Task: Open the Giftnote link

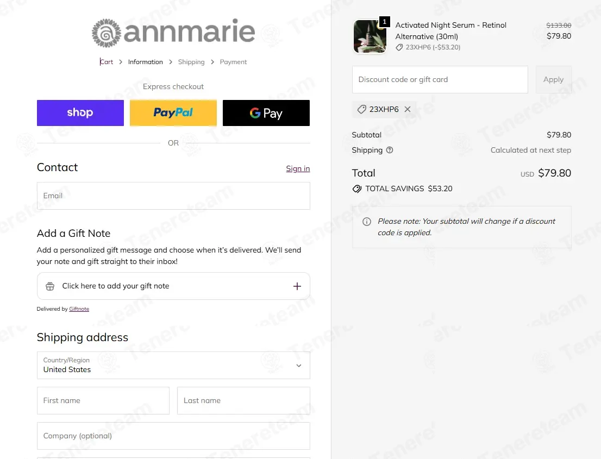Action: (79, 309)
